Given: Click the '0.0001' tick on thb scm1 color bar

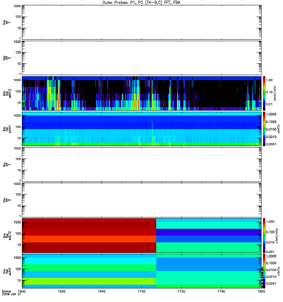Looking at the screenshot, I should tap(271, 144).
